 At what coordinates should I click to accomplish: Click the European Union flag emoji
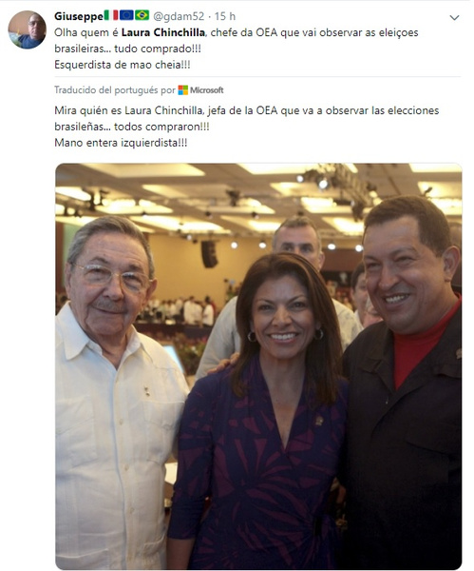[x=126, y=15]
